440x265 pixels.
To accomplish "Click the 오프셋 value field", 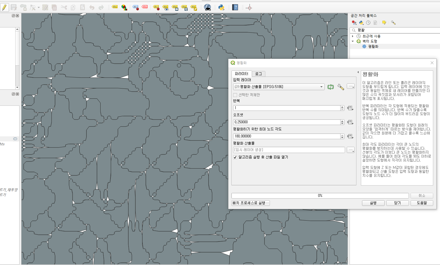I will [287, 122].
